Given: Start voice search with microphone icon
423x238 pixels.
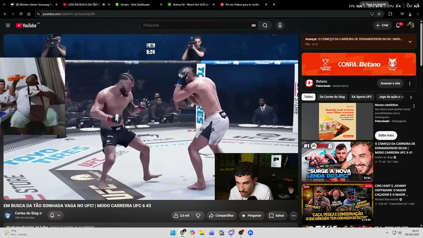Looking at the screenshot, I should tap(280, 25).
